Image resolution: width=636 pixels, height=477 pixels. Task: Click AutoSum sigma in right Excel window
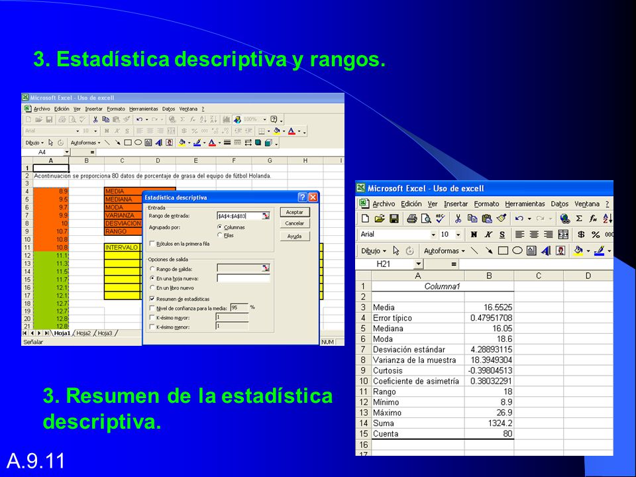coord(579,219)
